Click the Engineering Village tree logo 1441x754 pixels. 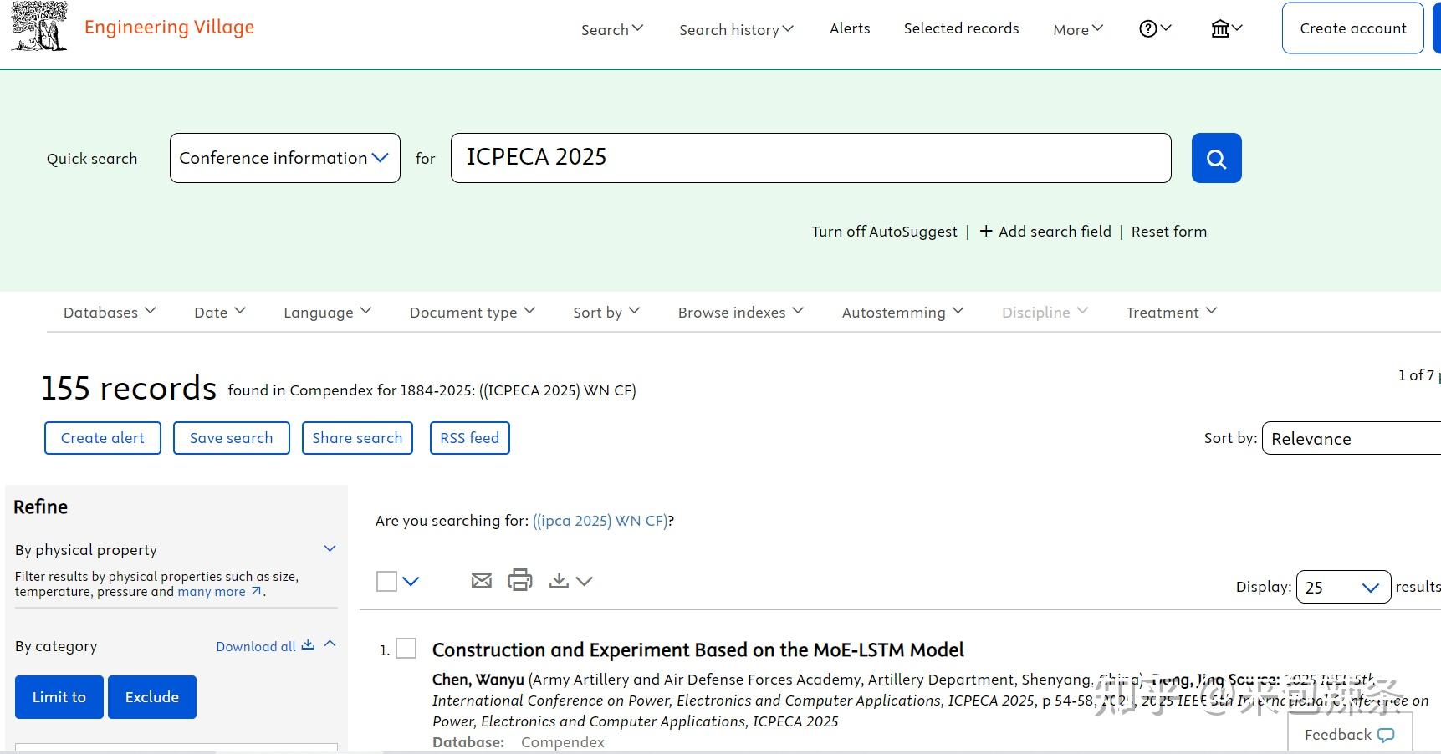click(x=38, y=26)
